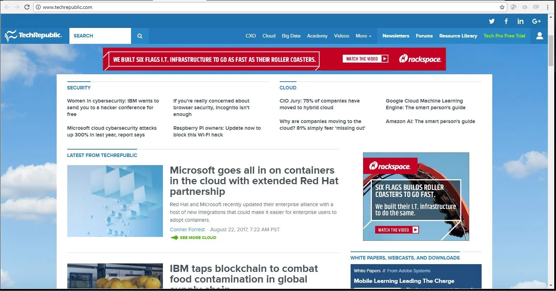Go forward with the browser forward arrow
Screen dimensions: 556x291
(x=17, y=7)
